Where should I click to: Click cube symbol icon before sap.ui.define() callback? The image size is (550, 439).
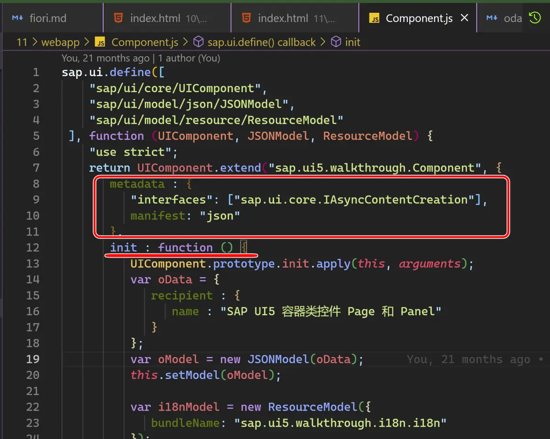pos(198,42)
